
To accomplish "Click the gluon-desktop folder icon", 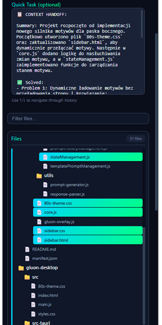I will 21,268.
